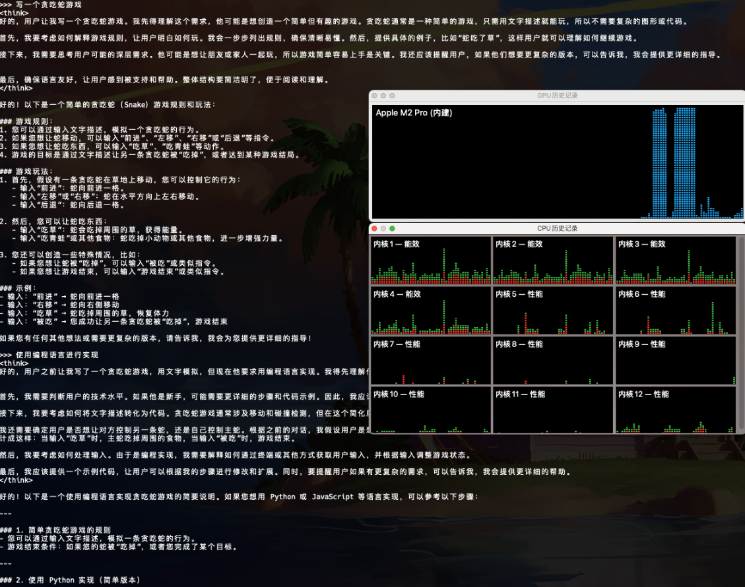Image resolution: width=745 pixels, height=587 pixels.
Task: Select the 内核 3 — 能效 graph
Action: click(x=675, y=261)
